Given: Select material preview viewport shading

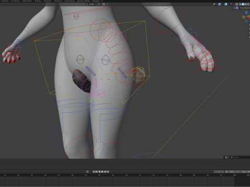Looking at the screenshot, I should click(x=246, y=4).
